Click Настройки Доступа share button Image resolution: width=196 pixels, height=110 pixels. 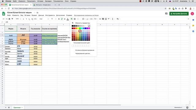pos(179,13)
